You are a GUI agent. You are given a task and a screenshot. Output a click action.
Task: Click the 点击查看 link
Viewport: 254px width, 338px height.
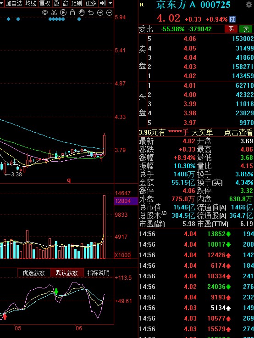pos(238,132)
